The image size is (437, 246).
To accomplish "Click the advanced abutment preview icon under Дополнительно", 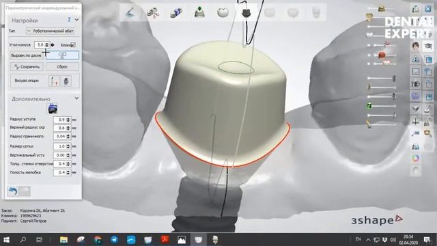I will 53,109.
